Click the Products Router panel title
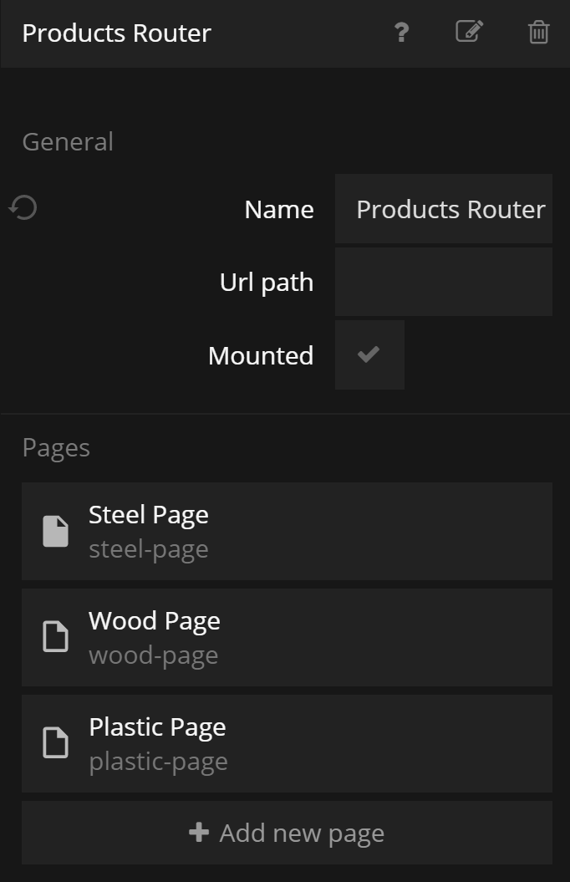The width and height of the screenshot is (570, 882). click(116, 33)
